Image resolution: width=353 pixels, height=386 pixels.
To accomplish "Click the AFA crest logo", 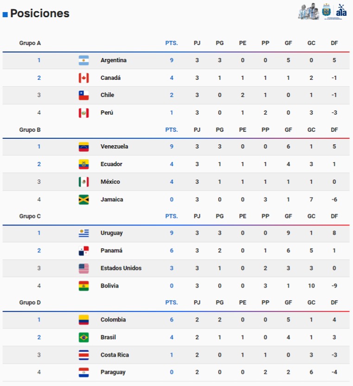I will point(327,10).
